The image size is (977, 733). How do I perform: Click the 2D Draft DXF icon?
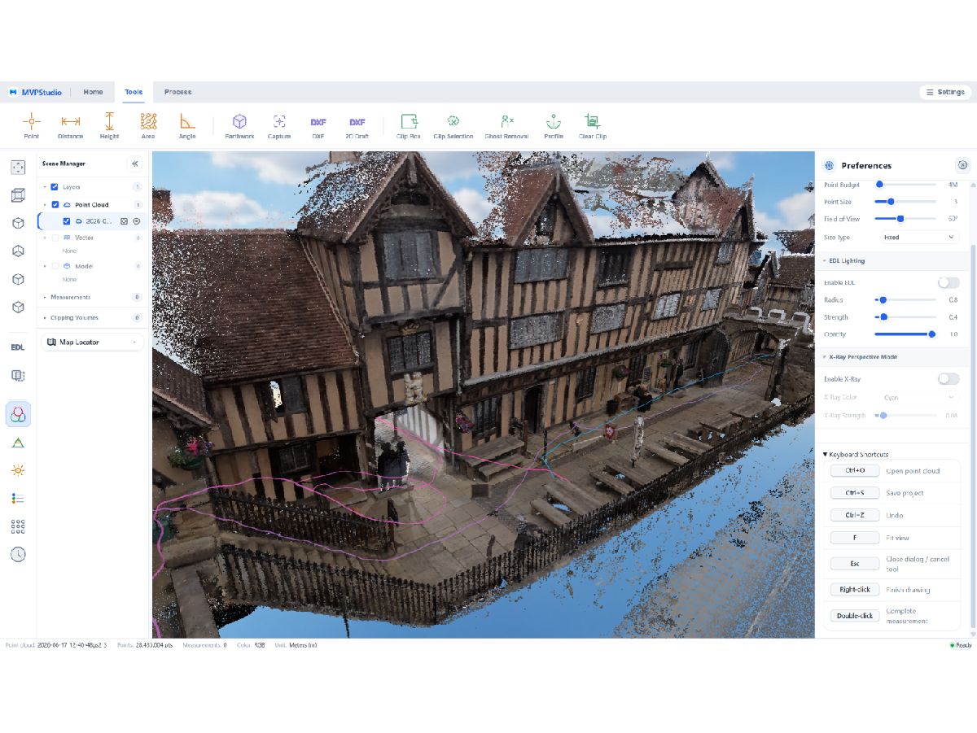pos(357,122)
